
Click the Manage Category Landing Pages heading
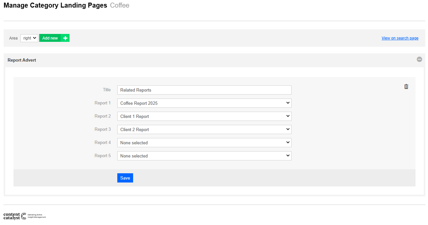click(55, 5)
